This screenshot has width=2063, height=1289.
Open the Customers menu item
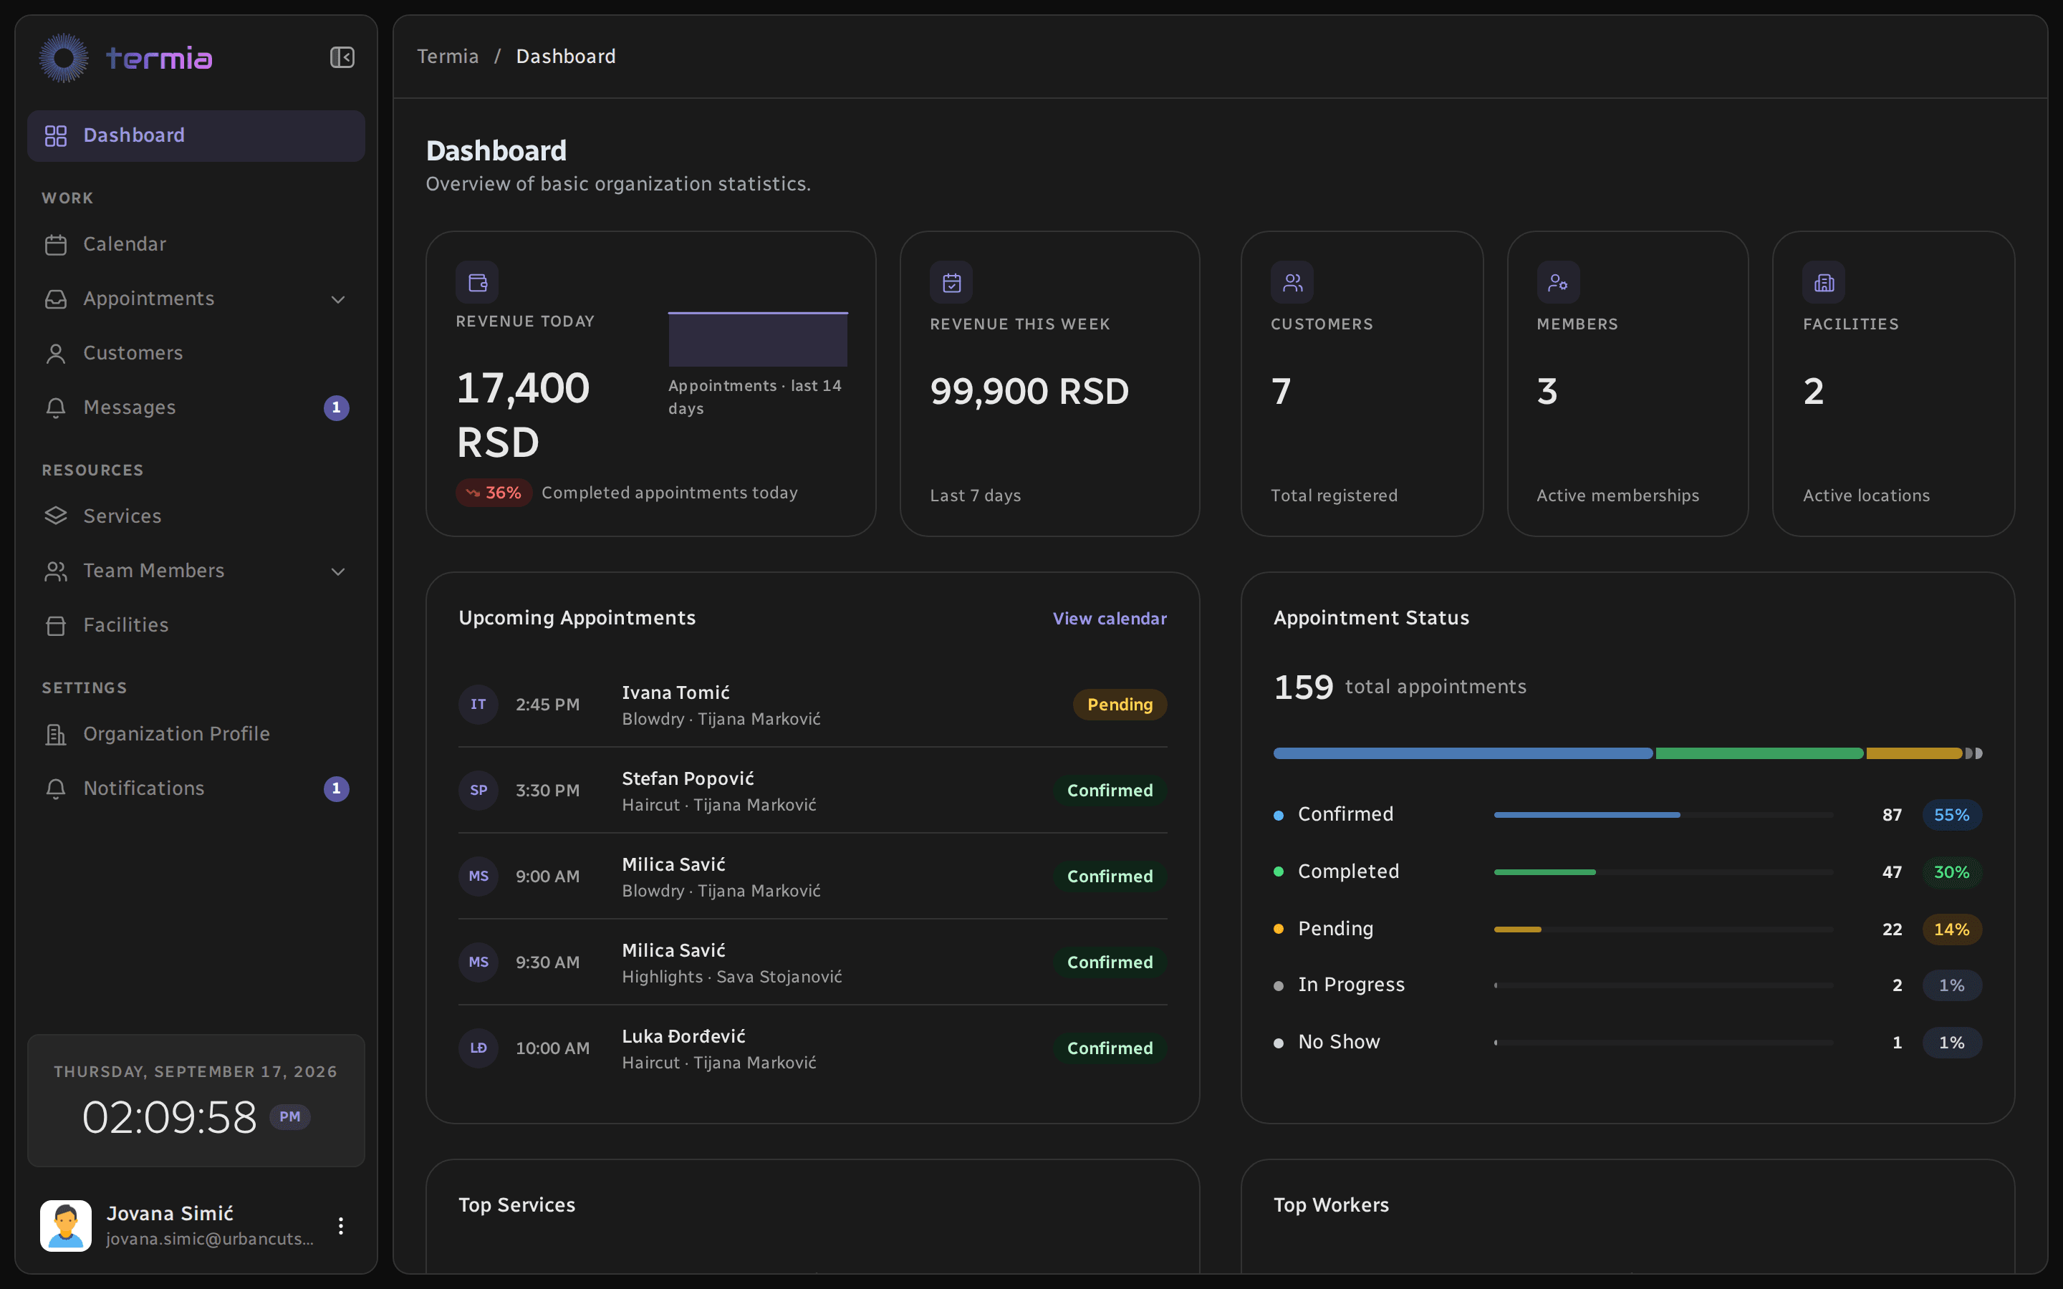tap(196, 353)
